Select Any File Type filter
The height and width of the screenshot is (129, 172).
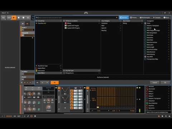tap(82, 71)
